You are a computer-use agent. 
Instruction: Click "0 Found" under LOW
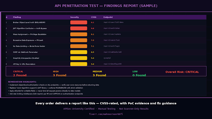point(139,75)
